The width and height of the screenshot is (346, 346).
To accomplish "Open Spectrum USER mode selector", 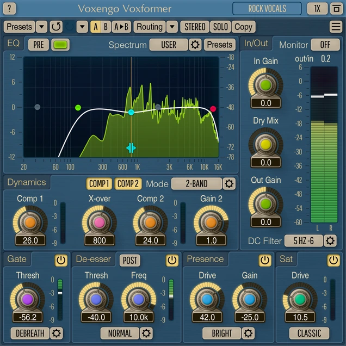I will click(x=169, y=45).
